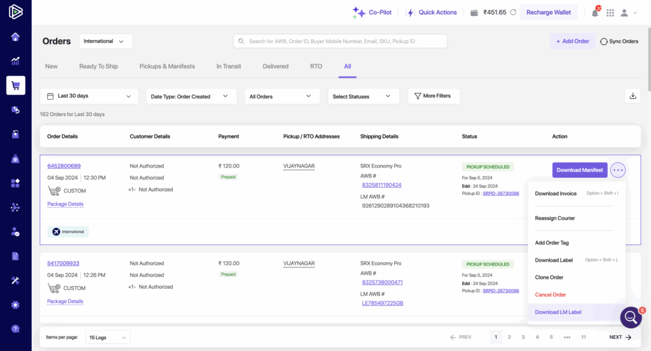This screenshot has height=351, width=651.
Task: Open order ID 6452800689 link
Action: pos(64,166)
